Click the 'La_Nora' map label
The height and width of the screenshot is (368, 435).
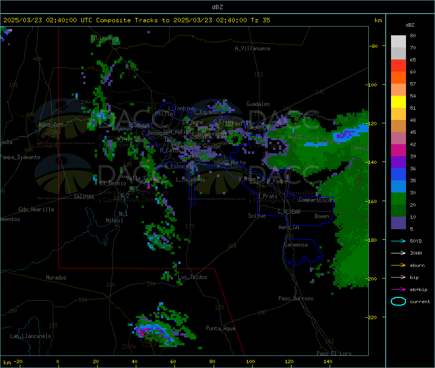tap(192, 122)
